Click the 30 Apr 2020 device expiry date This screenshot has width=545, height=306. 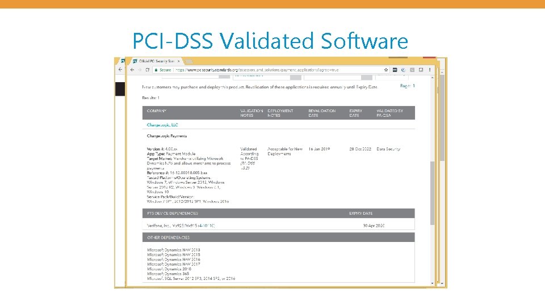[374, 226]
